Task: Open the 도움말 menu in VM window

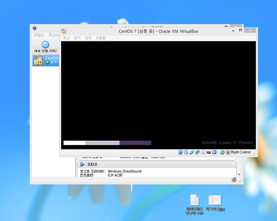Action: 100,38
